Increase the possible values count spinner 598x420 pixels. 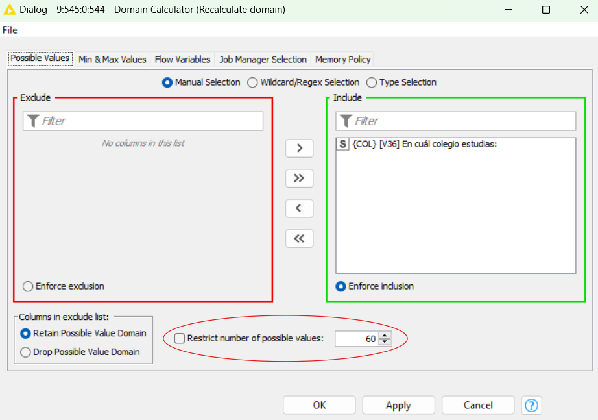(x=385, y=335)
